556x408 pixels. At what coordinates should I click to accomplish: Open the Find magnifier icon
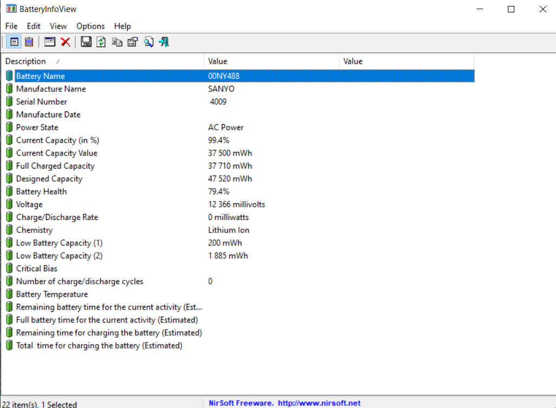149,42
